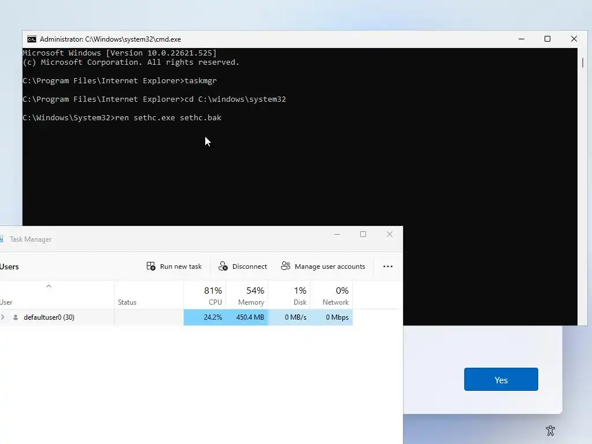
Task: Minimize the cmd.exe window
Action: (x=521, y=39)
